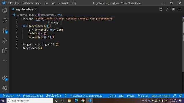Click largestwords.py check in status bar

click(x=93, y=96)
